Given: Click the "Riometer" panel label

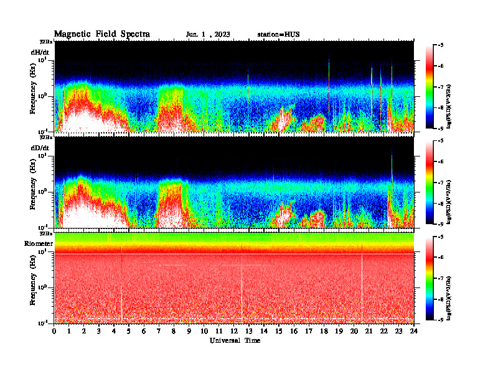Looking at the screenshot, I should pyautogui.click(x=39, y=243).
